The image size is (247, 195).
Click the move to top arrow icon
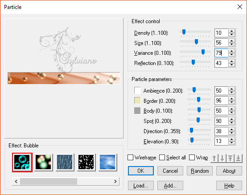231,158
